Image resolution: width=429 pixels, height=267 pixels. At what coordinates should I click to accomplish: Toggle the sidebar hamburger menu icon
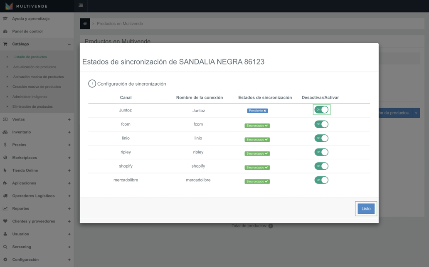click(81, 5)
